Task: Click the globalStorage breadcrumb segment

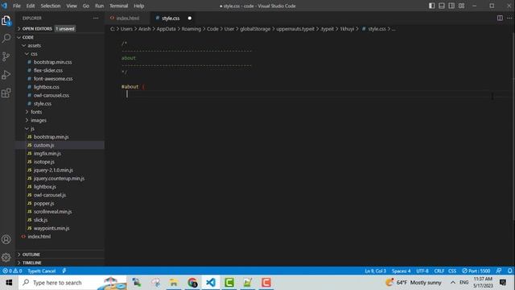Action: (255, 29)
